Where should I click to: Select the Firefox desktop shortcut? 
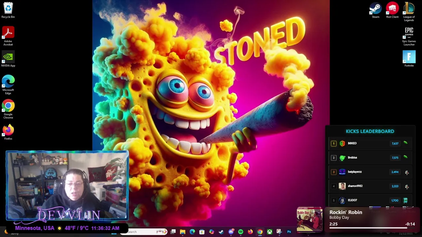pyautogui.click(x=8, y=132)
